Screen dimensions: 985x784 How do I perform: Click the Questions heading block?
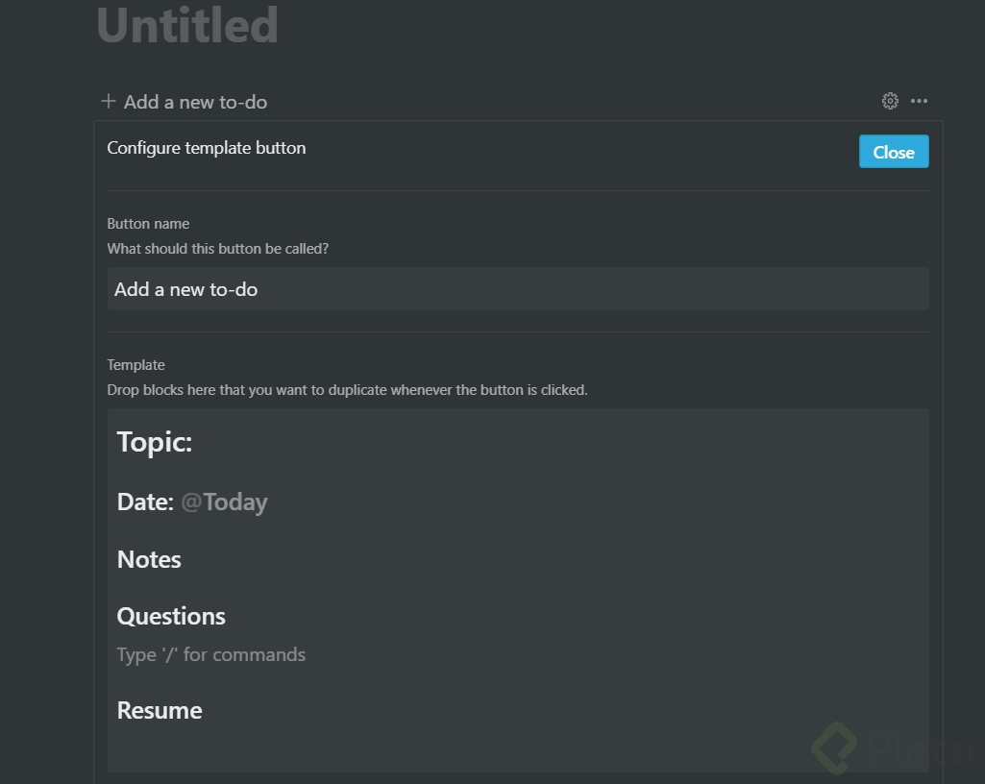click(171, 616)
